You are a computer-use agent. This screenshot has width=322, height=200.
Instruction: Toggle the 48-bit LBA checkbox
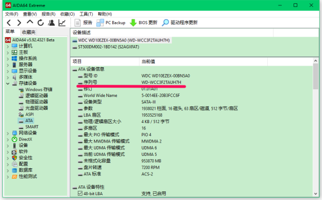[x=80, y=194]
